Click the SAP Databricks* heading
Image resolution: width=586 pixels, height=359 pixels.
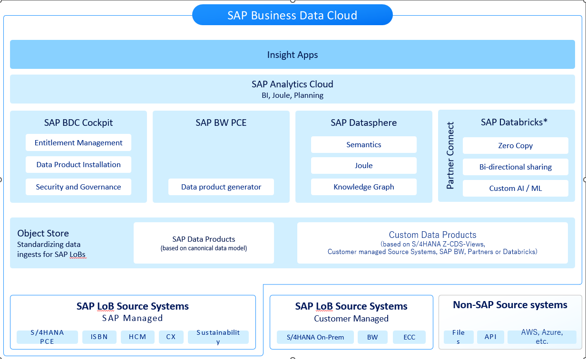pos(514,122)
